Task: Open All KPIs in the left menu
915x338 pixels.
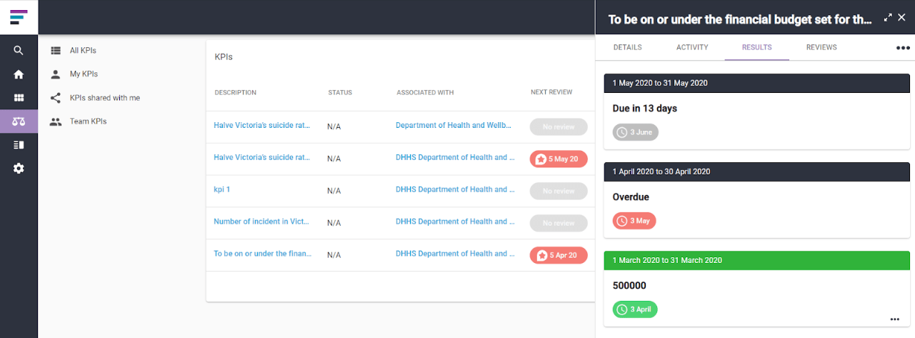Action: (83, 51)
